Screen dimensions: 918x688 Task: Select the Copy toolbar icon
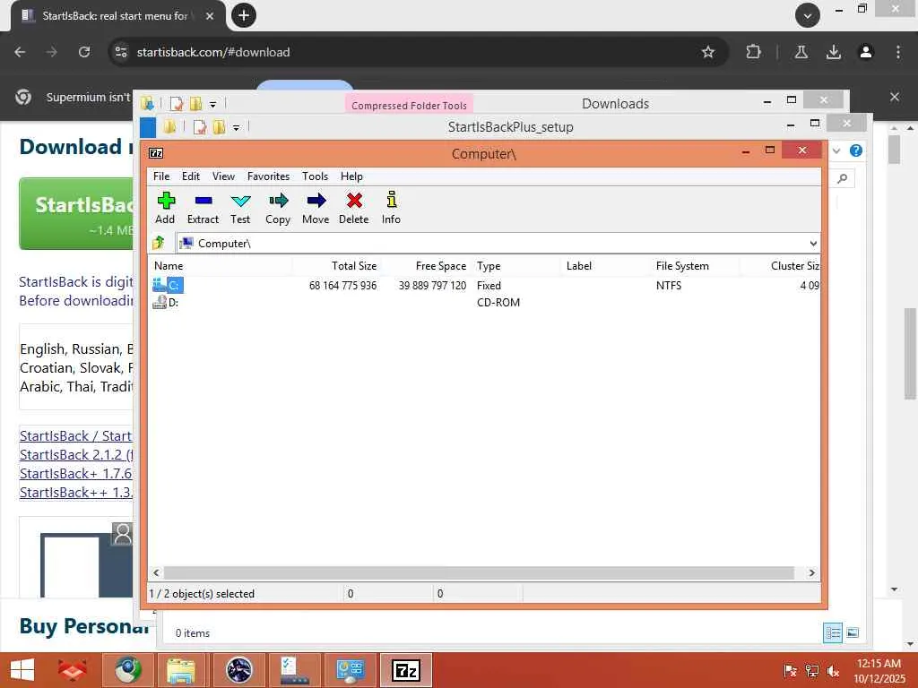point(278,208)
